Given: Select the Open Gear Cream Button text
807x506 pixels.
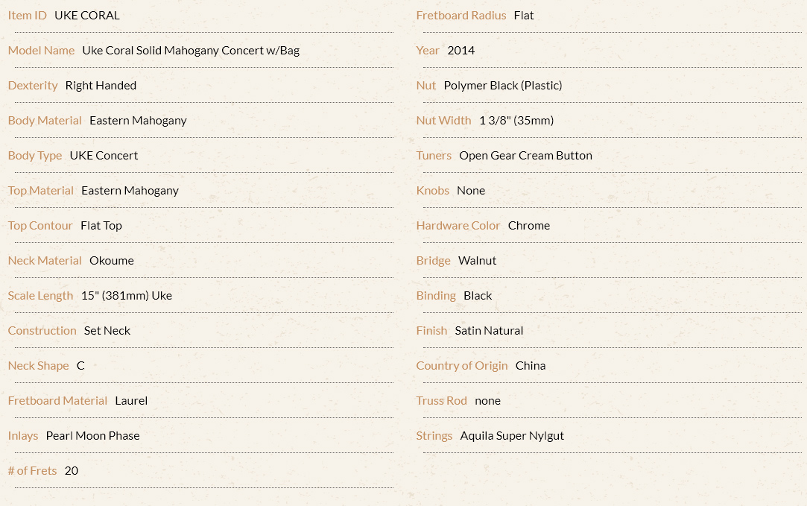Looking at the screenshot, I should coord(525,156).
